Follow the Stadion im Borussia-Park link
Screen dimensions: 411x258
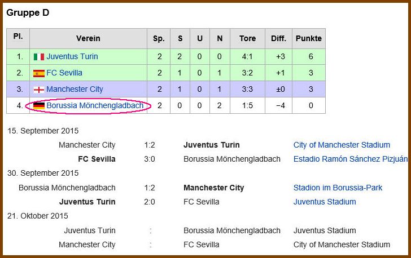point(338,188)
